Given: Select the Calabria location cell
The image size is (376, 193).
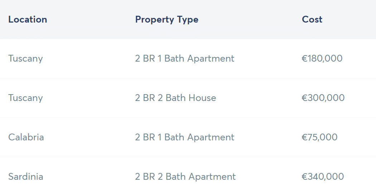Looking at the screenshot, I should click(26, 137).
